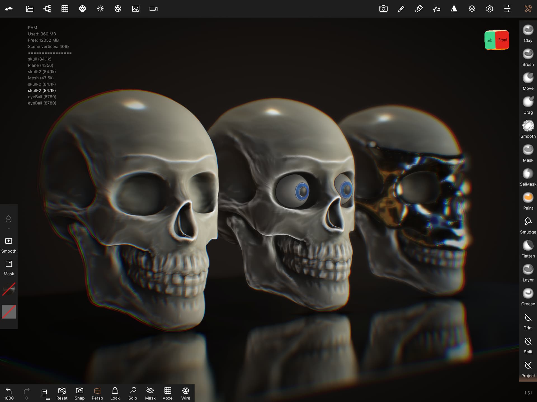Screen dimensions: 537x402
Task: Open the layers stack menu
Action: 472,9
